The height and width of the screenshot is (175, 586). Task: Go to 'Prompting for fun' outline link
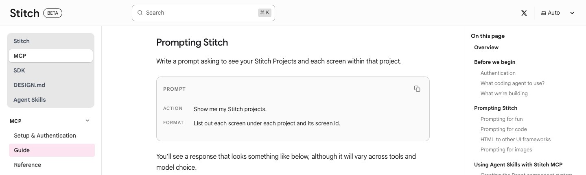tap(502, 119)
